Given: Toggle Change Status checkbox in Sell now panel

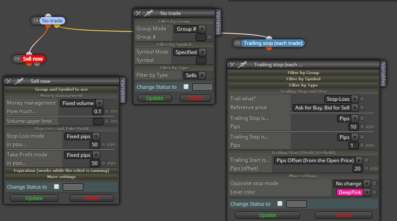Looking at the screenshot, I should click(x=56, y=187).
